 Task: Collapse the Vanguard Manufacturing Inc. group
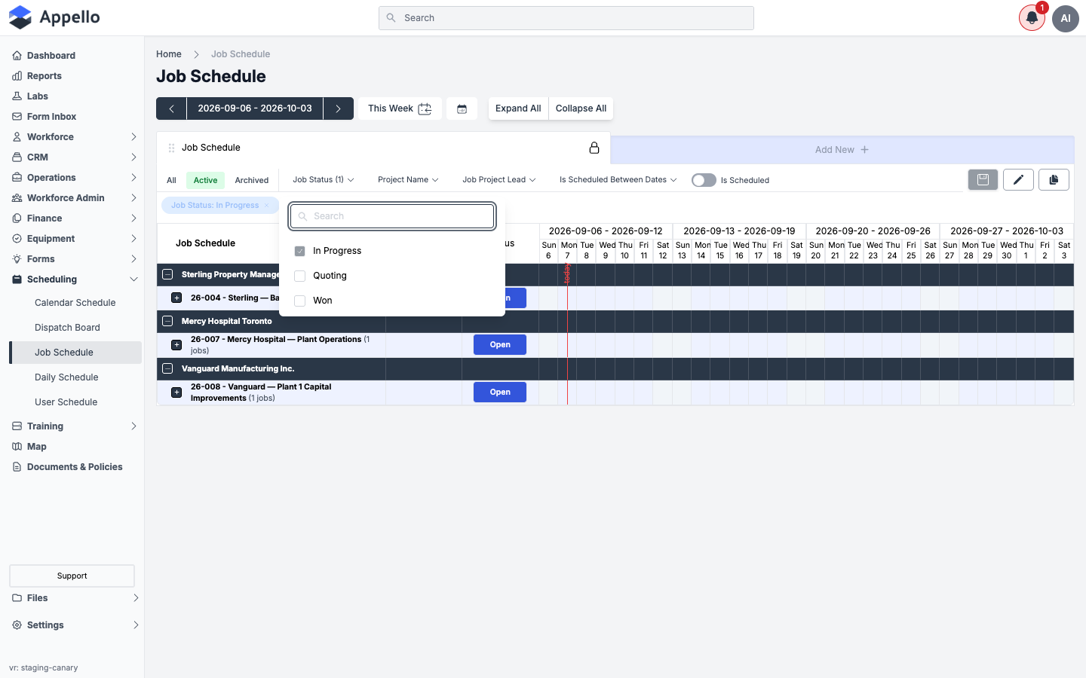(167, 368)
